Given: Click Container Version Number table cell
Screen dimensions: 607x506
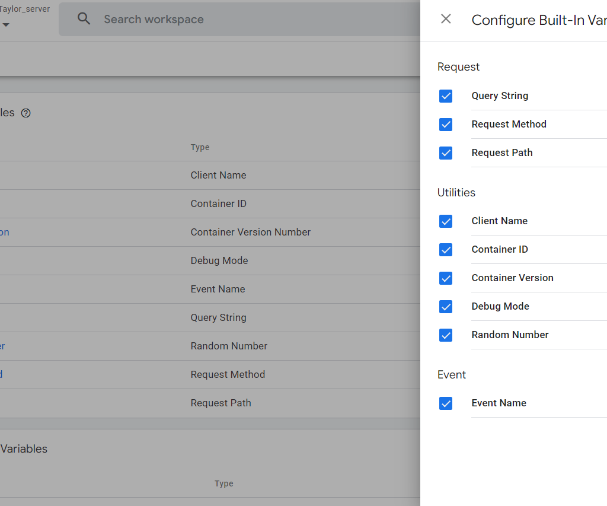Looking at the screenshot, I should click(251, 232).
